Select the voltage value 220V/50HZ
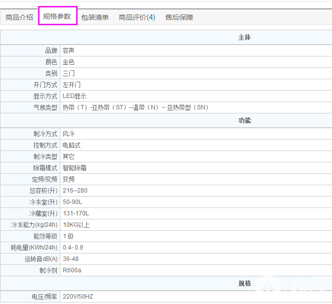332x304 pixels. coord(78,297)
